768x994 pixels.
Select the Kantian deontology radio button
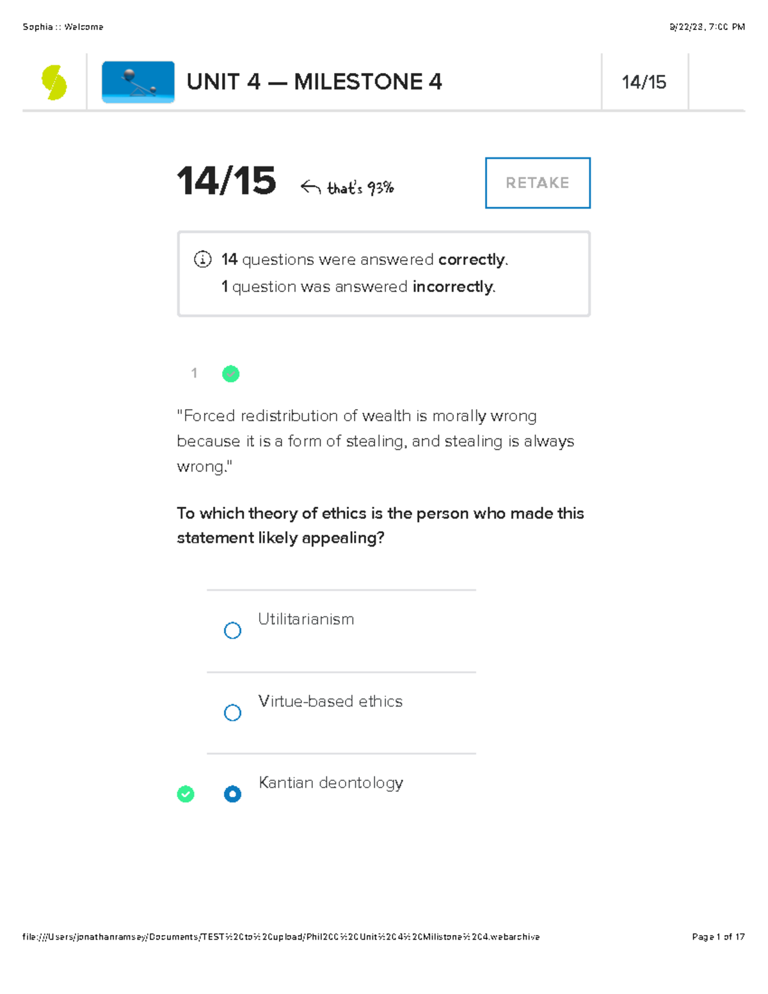[x=232, y=794]
